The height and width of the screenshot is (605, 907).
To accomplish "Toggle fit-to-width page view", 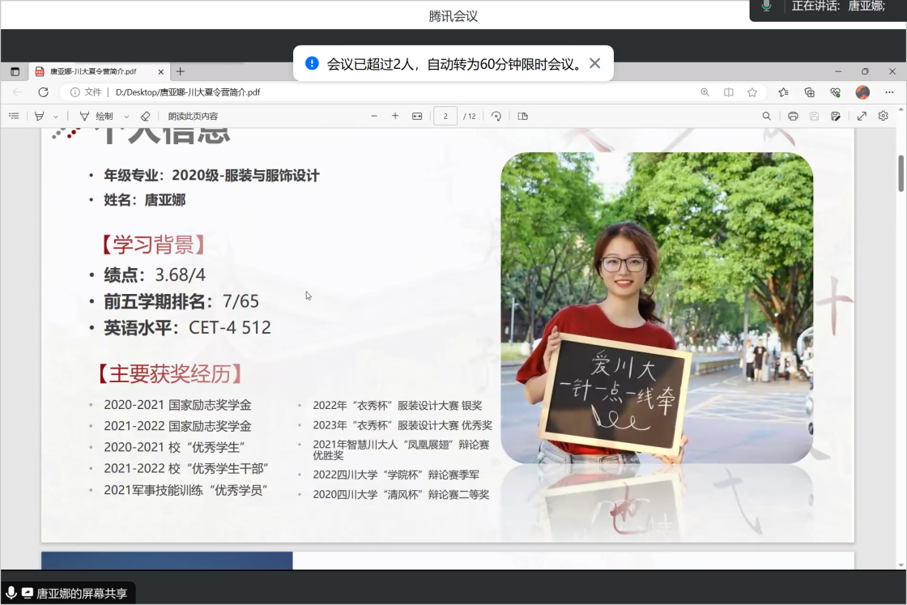I will (x=417, y=117).
